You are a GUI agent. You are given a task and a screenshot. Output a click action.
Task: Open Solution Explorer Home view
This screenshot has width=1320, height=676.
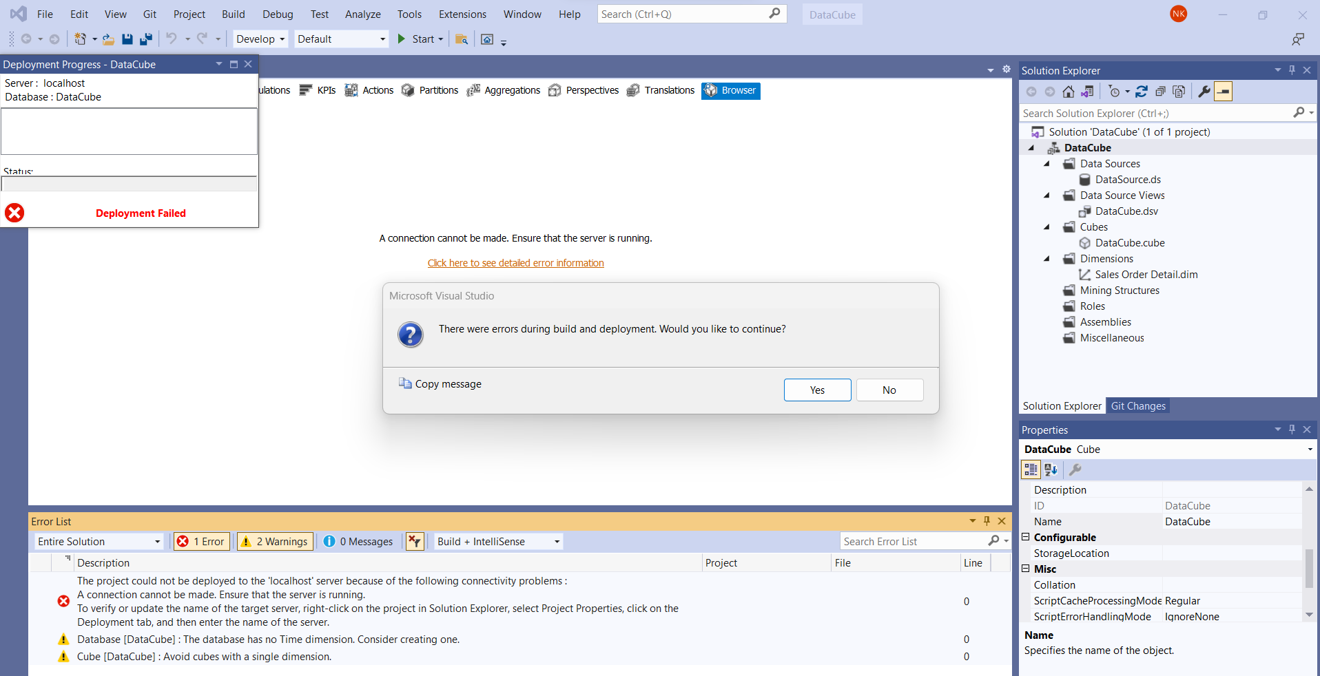1069,91
